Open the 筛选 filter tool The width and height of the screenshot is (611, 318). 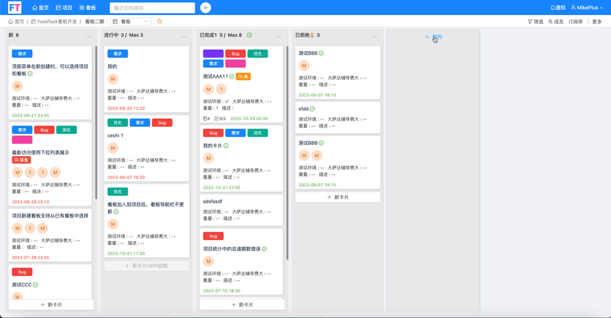[535, 22]
